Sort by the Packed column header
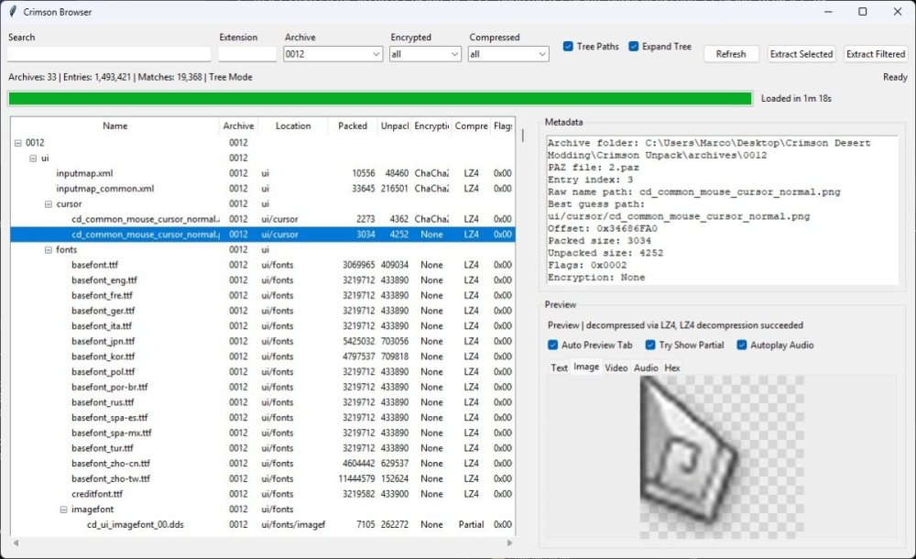 coord(353,126)
